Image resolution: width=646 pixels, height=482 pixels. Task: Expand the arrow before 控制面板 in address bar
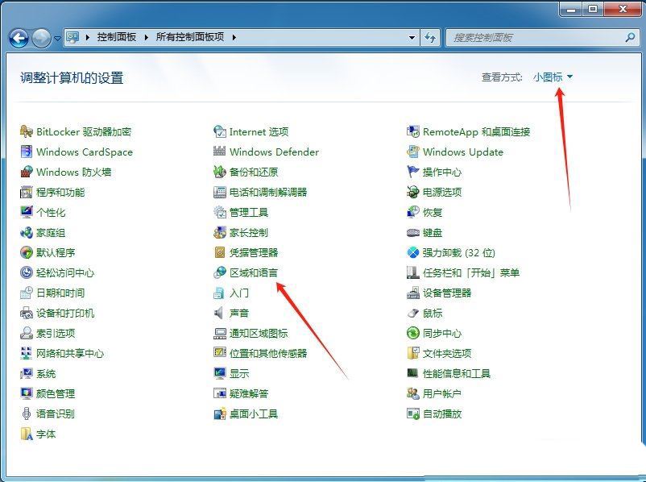(x=87, y=38)
